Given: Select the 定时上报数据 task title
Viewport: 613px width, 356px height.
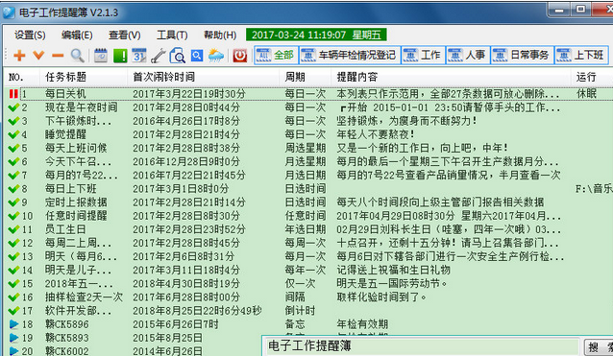Looking at the screenshot, I should pos(76,202).
